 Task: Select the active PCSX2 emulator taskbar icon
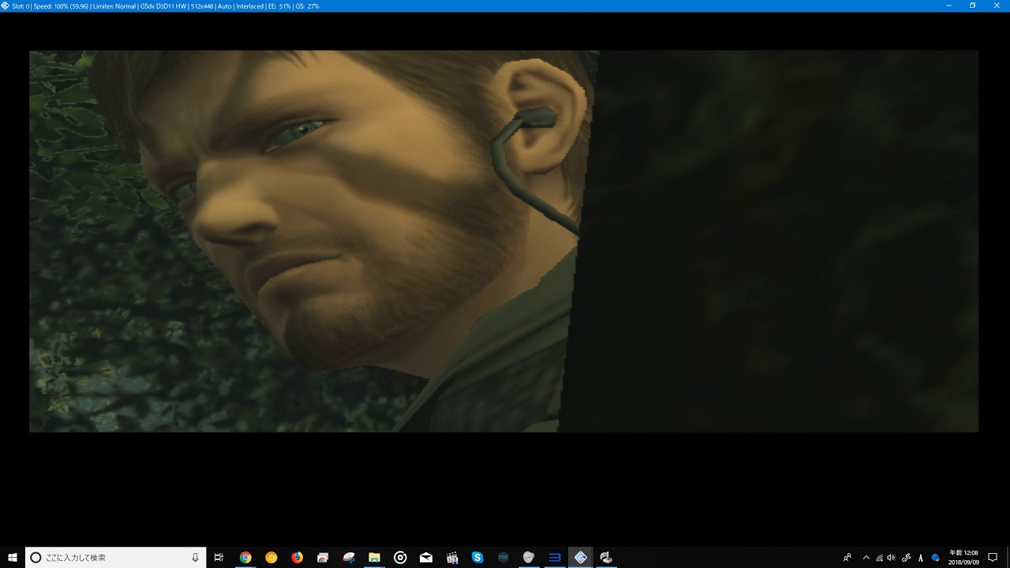coord(581,558)
